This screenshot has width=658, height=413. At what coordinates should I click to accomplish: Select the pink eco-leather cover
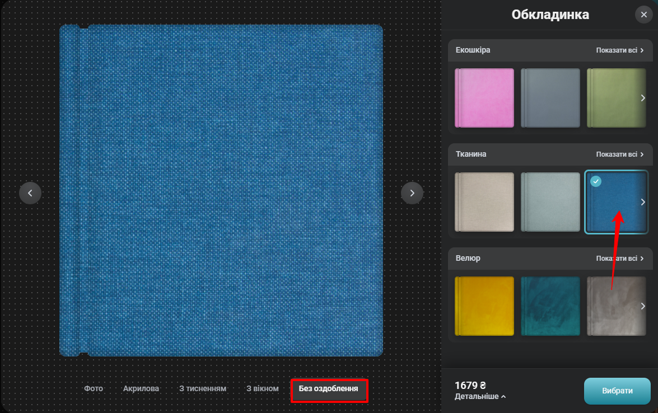(x=484, y=98)
